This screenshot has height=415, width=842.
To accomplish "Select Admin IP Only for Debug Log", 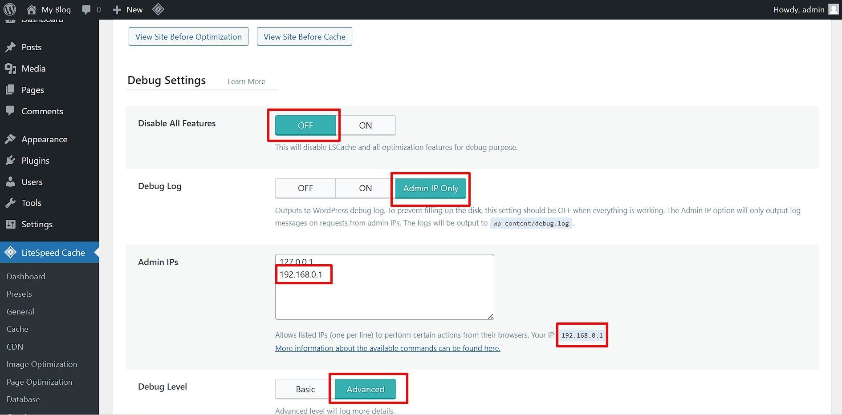I will [x=431, y=188].
